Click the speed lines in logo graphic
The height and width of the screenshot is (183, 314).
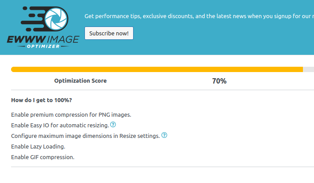[32, 19]
